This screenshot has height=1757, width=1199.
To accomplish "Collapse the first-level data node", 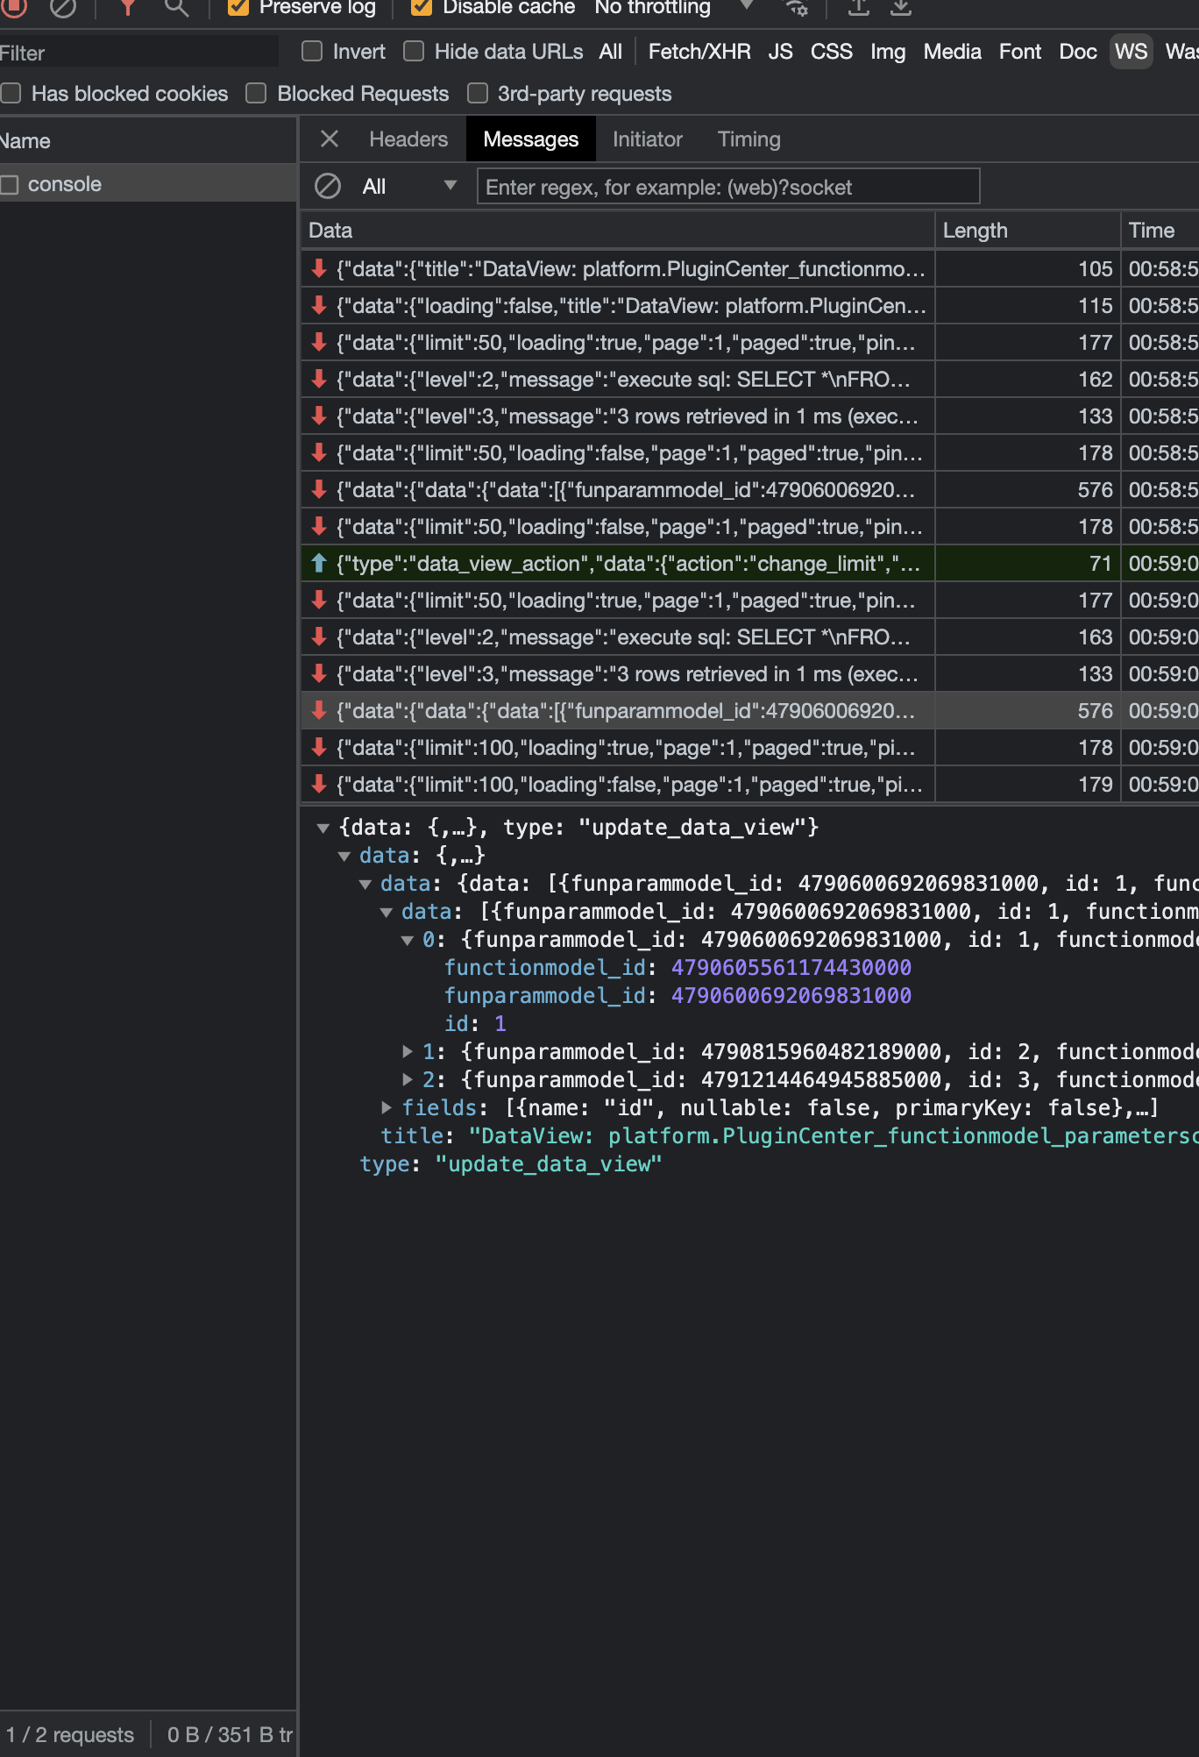I will point(344,856).
